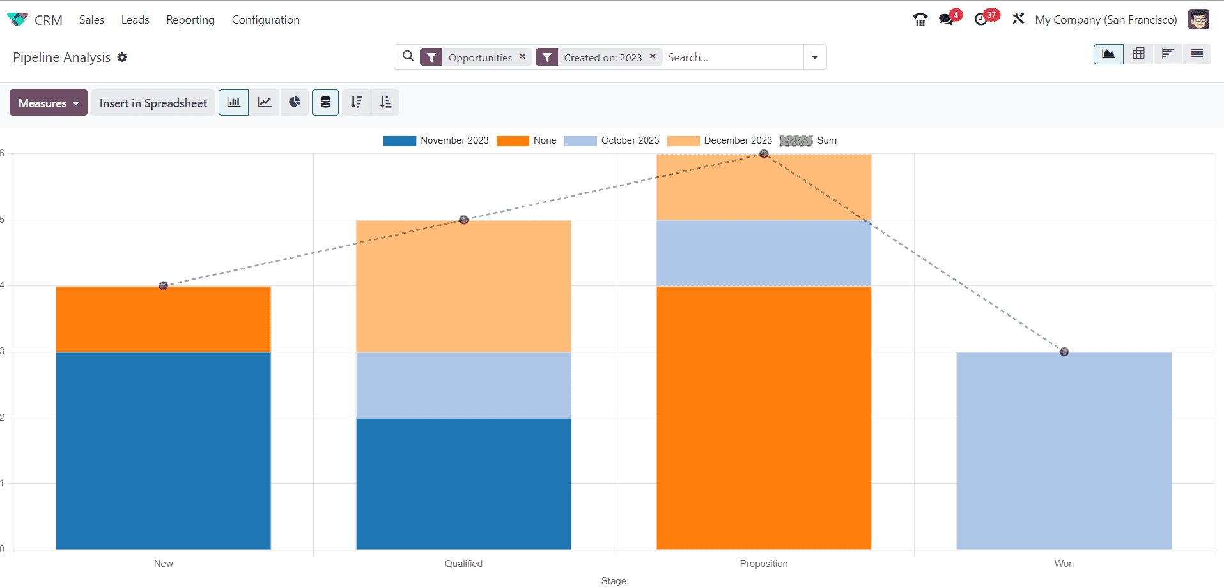Click the Sum line point above Qualified
The height and width of the screenshot is (588, 1224).
(464, 220)
